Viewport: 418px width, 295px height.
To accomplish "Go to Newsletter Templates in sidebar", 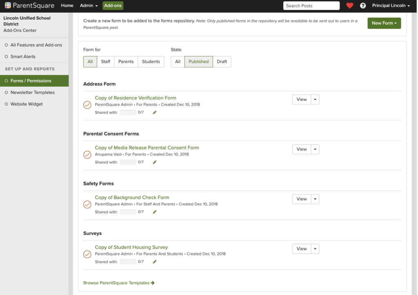I will pos(33,92).
